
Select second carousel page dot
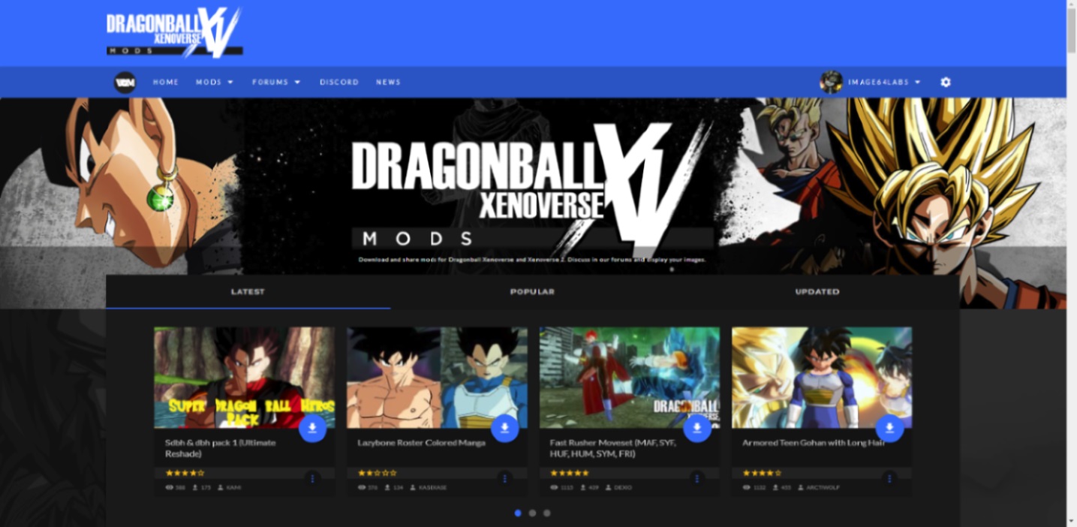click(532, 513)
